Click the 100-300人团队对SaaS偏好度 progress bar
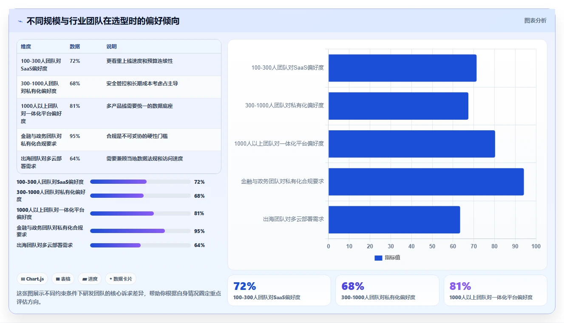 (140, 182)
